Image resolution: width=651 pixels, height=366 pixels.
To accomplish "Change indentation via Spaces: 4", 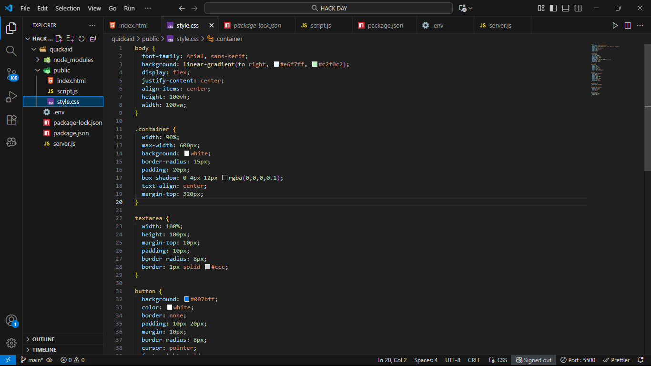I will (x=426, y=360).
